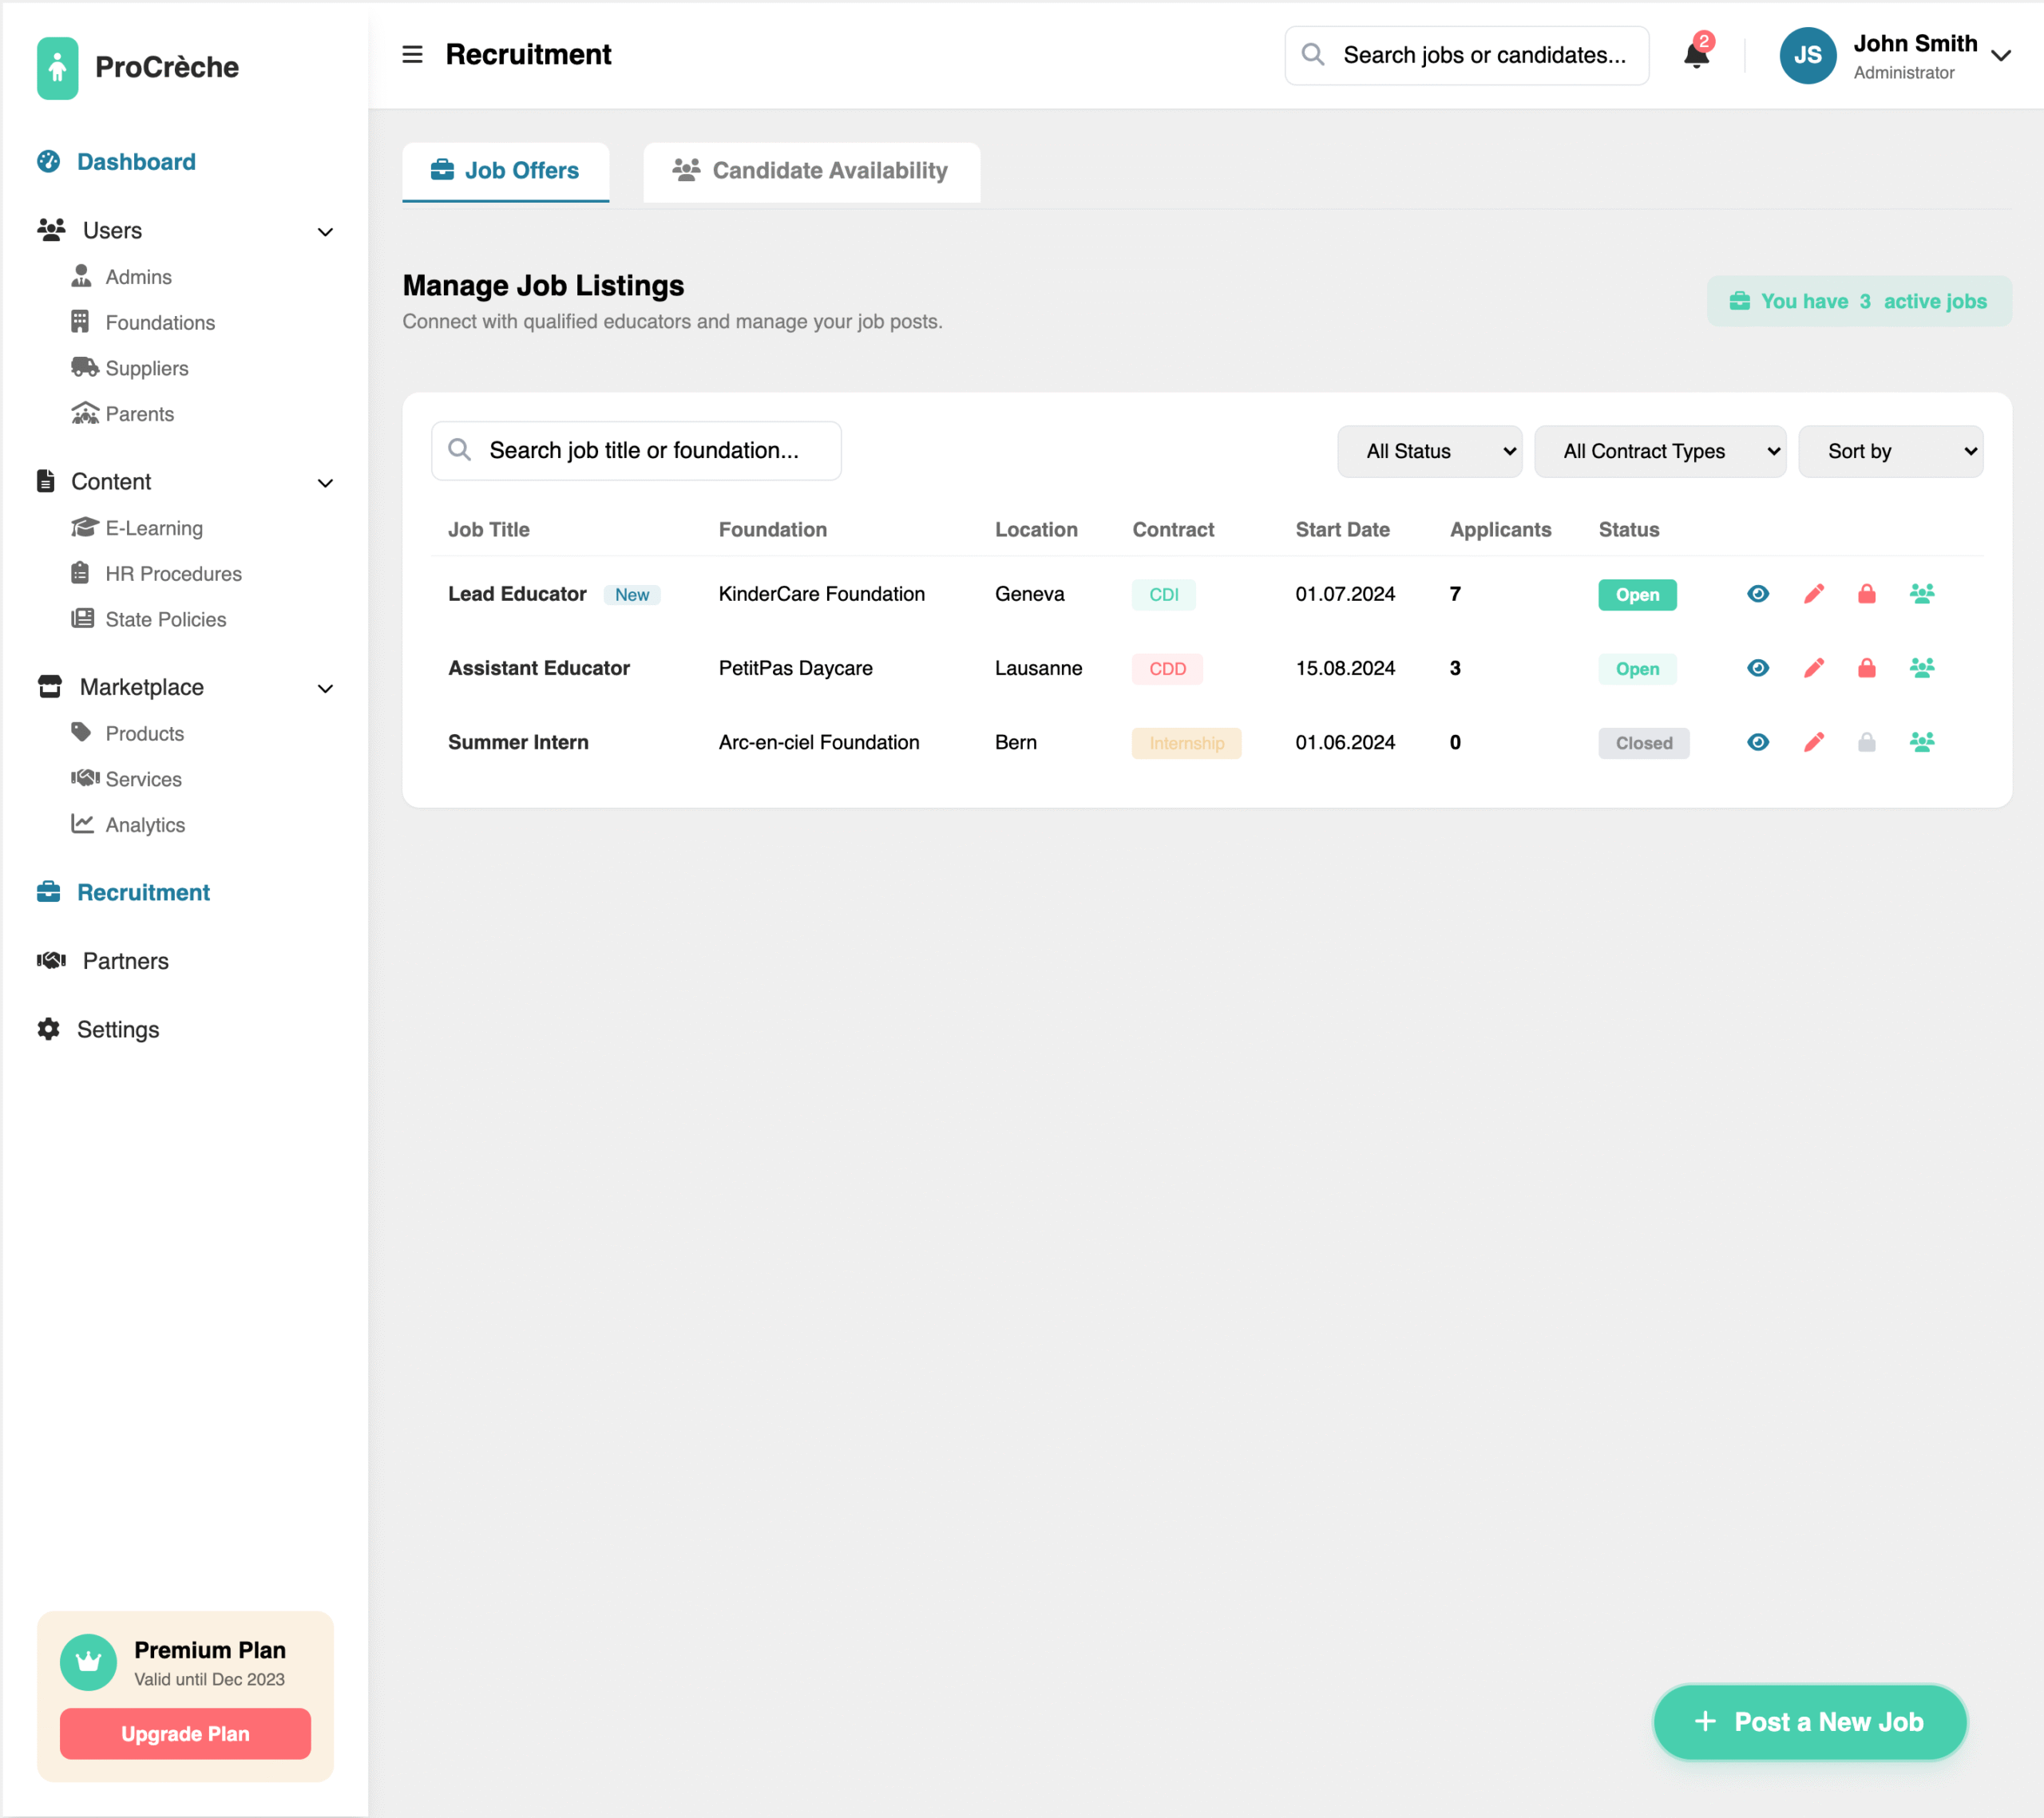This screenshot has width=2044, height=1818.
Task: Click the Upgrade Plan button
Action: point(185,1733)
